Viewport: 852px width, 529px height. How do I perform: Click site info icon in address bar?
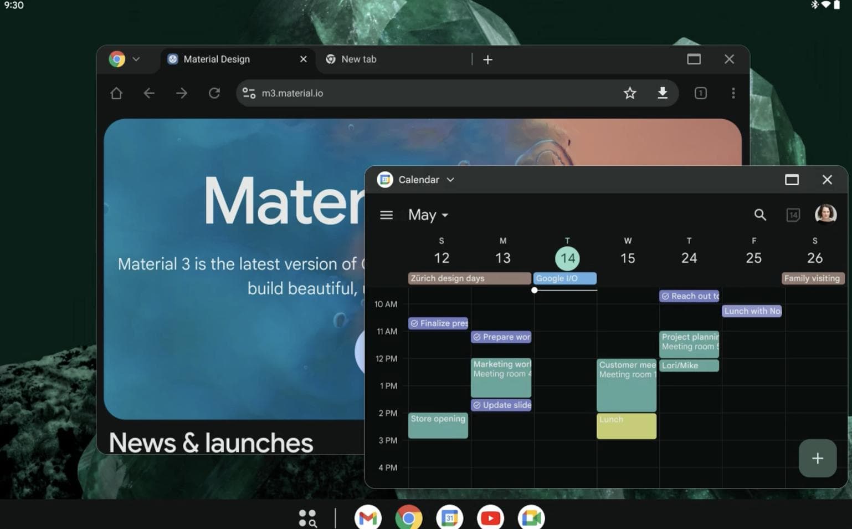point(249,93)
